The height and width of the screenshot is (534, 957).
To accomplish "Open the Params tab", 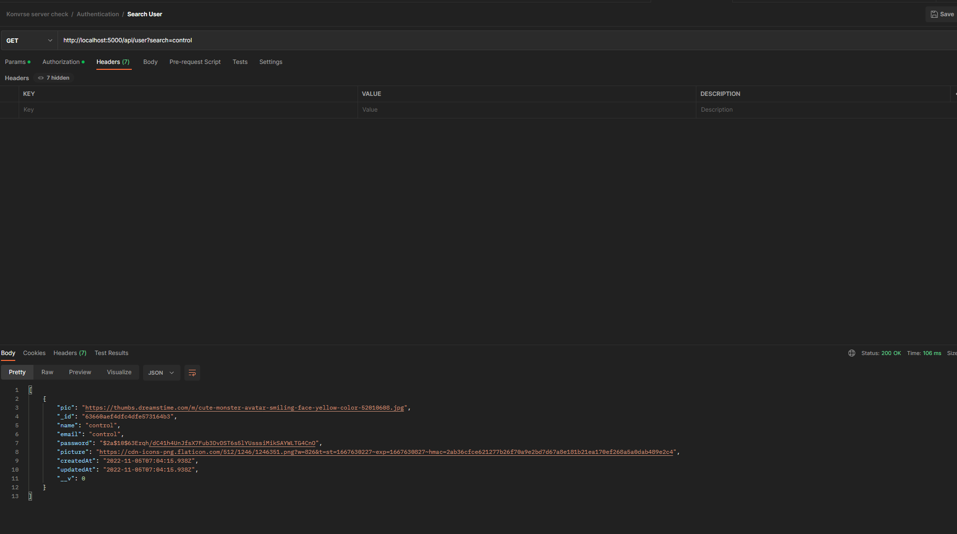I will (15, 62).
